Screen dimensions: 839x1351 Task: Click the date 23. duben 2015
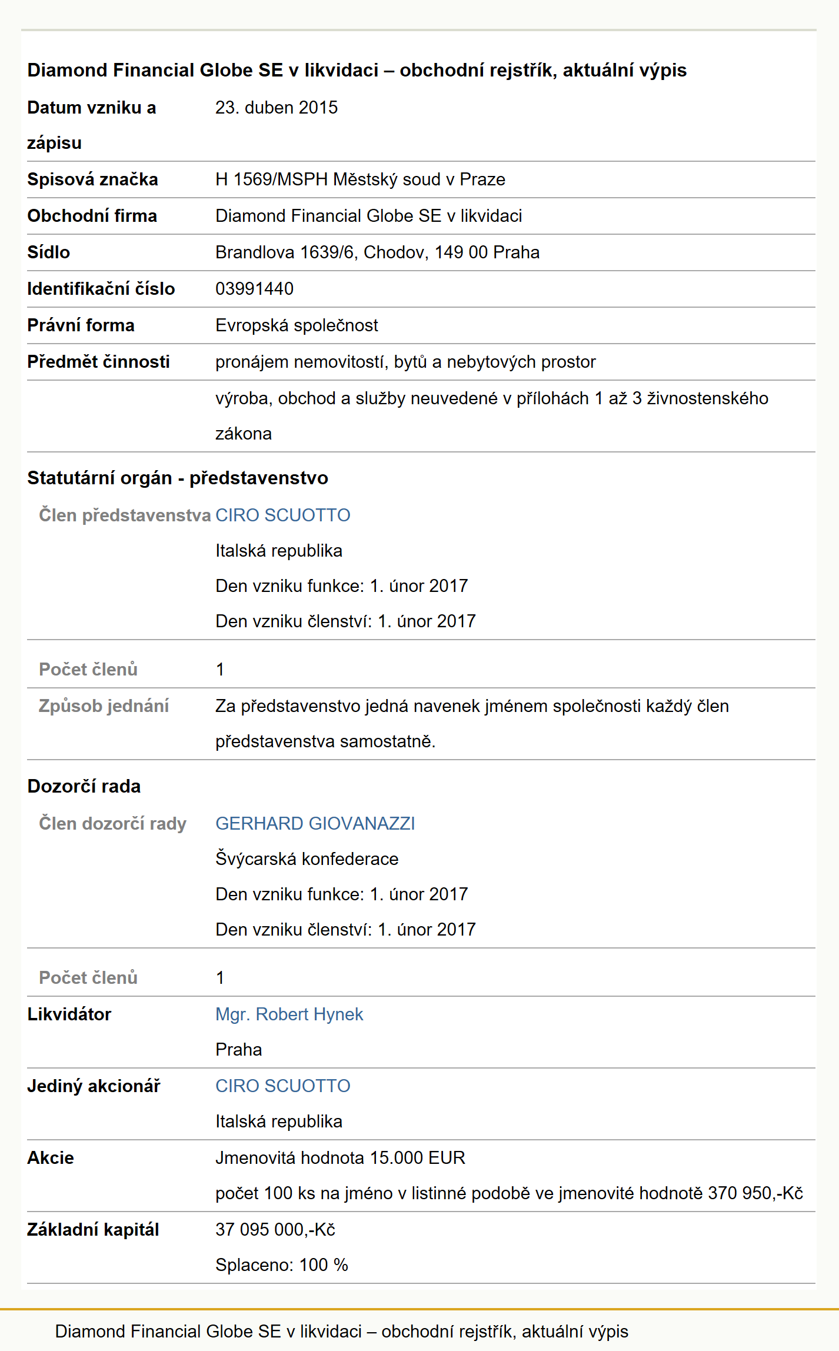tap(277, 108)
